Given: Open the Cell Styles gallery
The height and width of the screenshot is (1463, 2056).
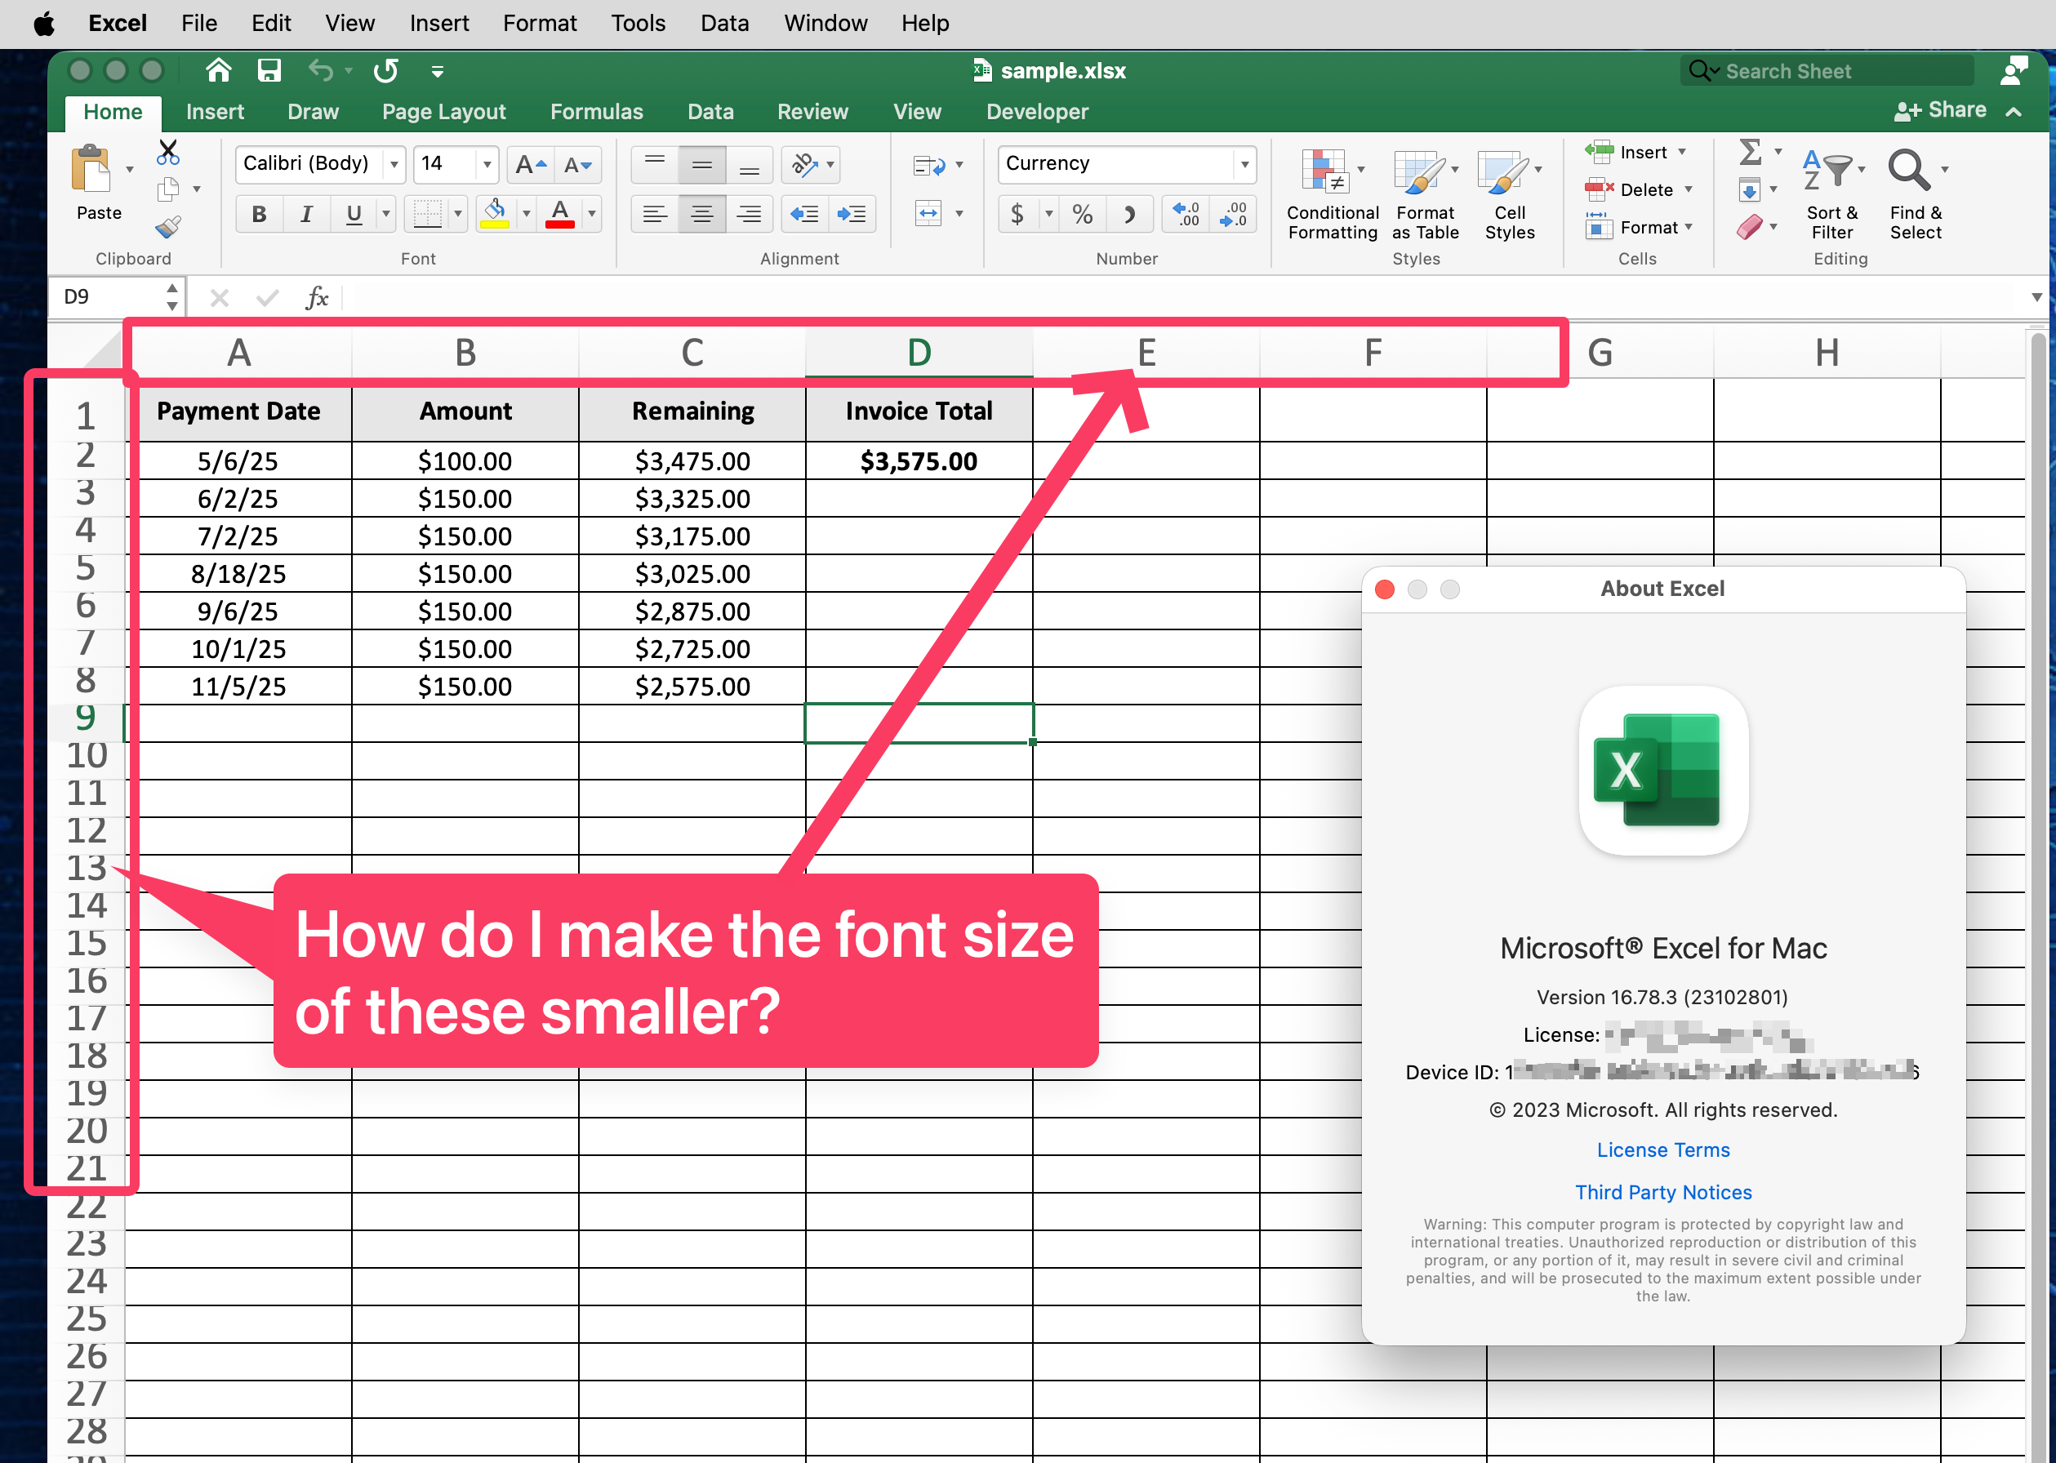Looking at the screenshot, I should click(1509, 194).
